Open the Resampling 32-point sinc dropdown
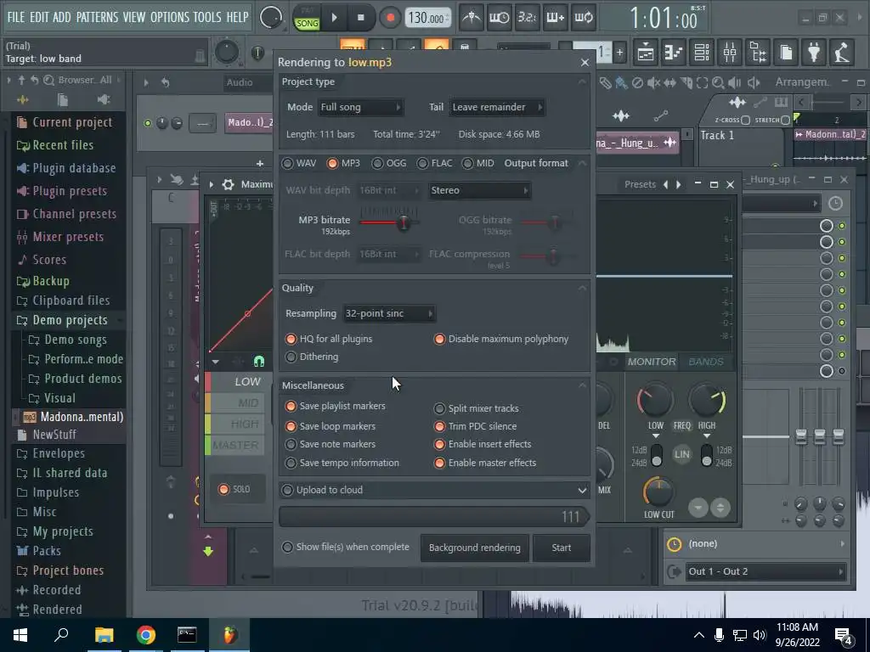 coord(389,313)
